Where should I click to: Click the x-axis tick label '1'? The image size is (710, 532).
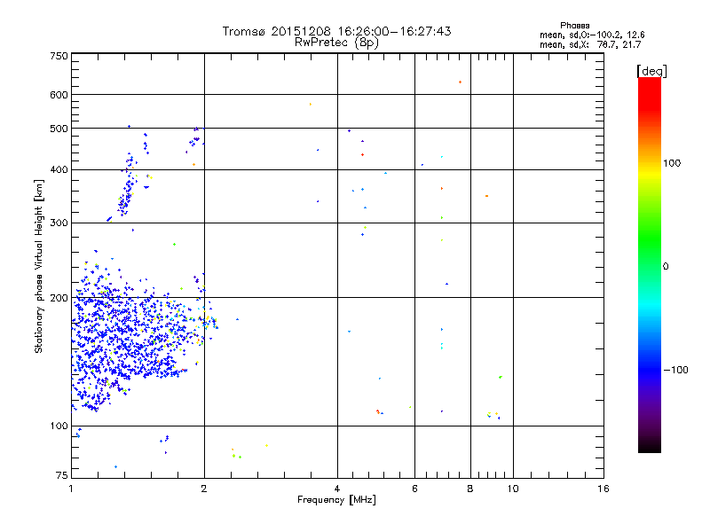pos(71,489)
